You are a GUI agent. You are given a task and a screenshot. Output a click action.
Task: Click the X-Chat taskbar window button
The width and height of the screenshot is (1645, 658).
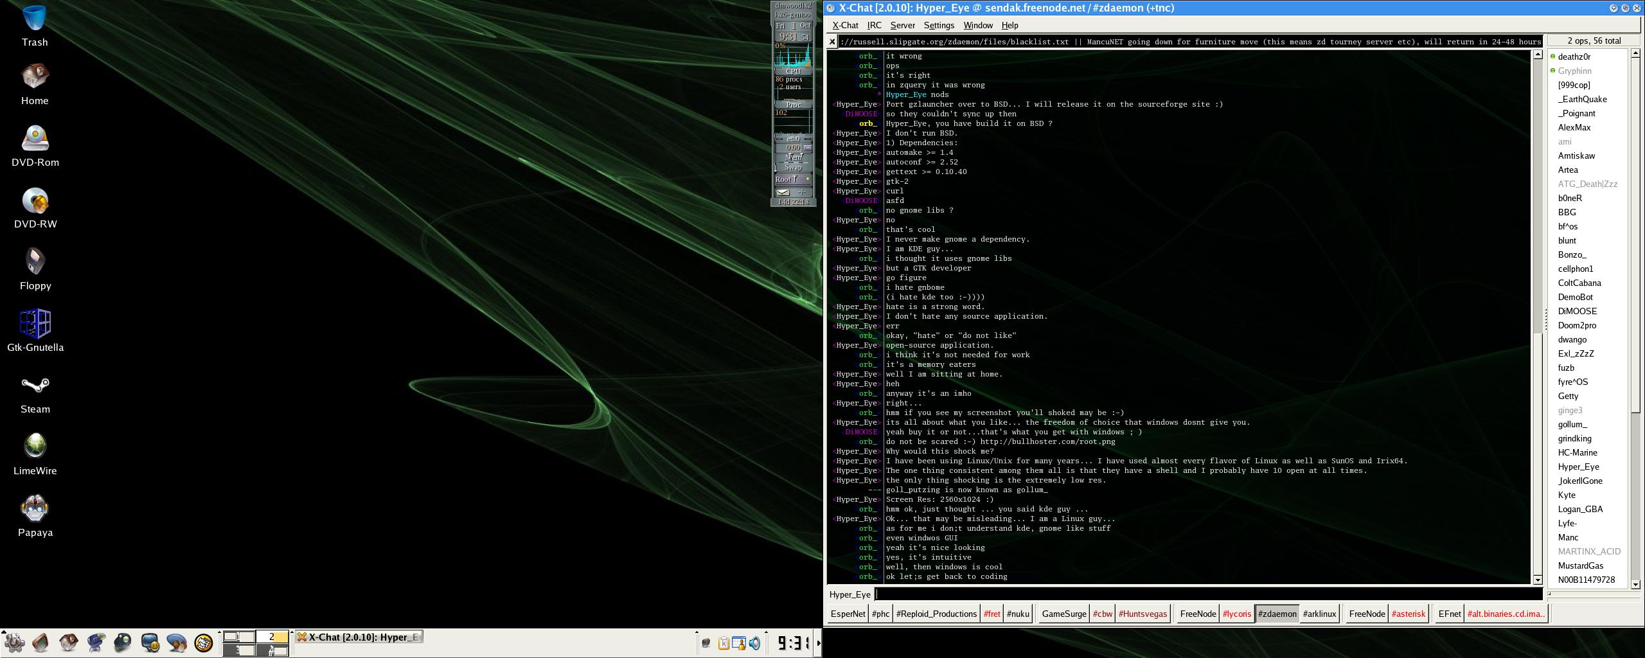point(359,637)
